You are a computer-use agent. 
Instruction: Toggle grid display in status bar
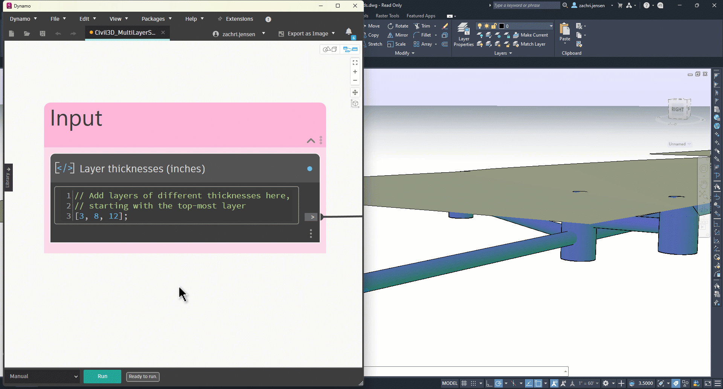click(x=464, y=383)
